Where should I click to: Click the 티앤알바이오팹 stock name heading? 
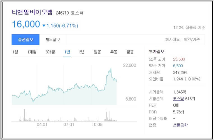pos(32,13)
